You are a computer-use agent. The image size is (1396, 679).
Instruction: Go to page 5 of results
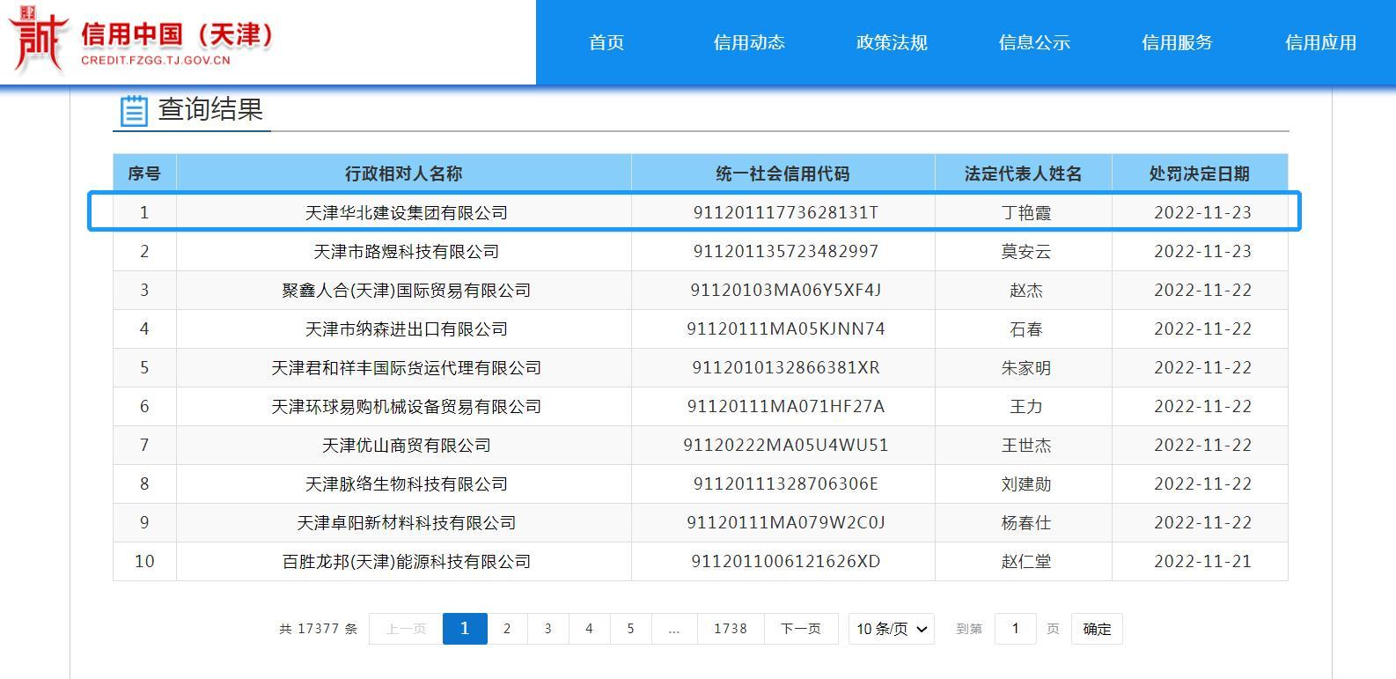point(630,629)
